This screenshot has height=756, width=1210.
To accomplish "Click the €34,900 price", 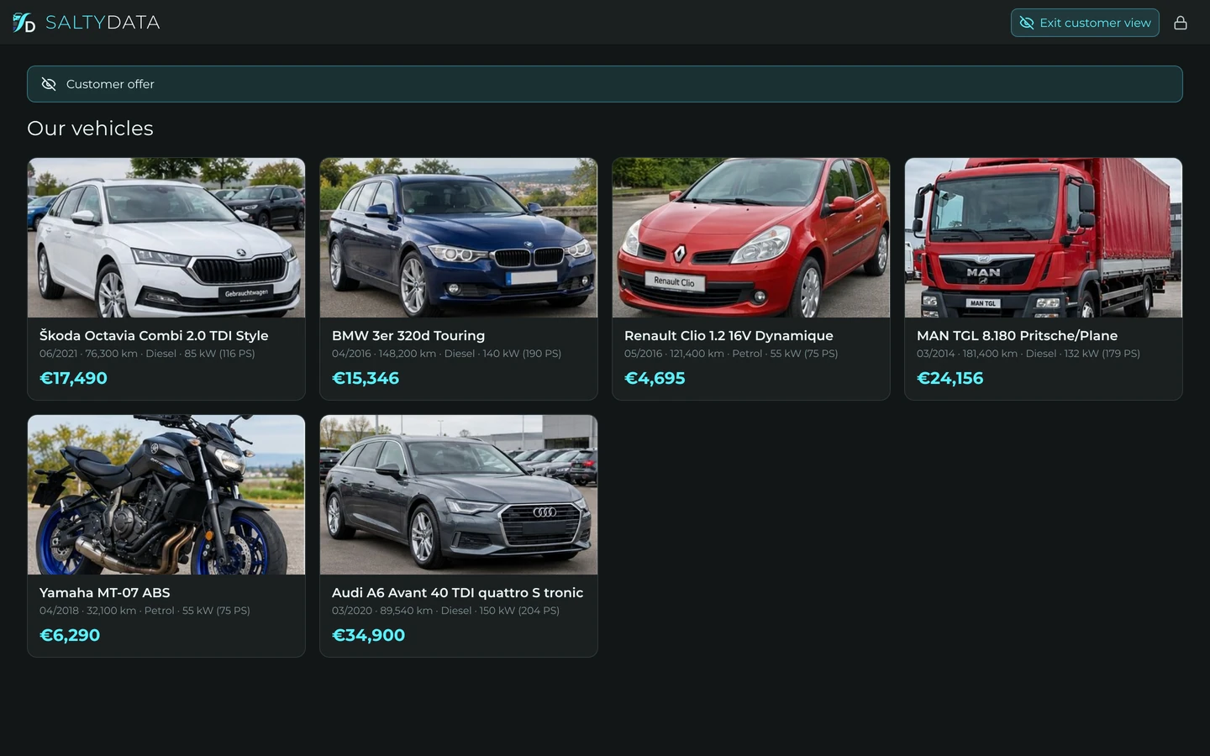I will pos(368,635).
